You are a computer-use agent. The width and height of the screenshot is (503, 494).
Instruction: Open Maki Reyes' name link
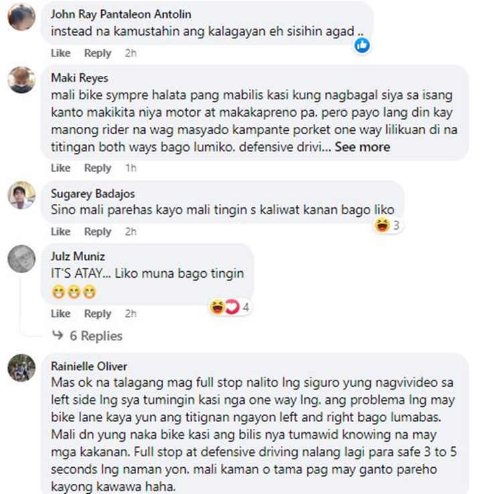point(80,78)
